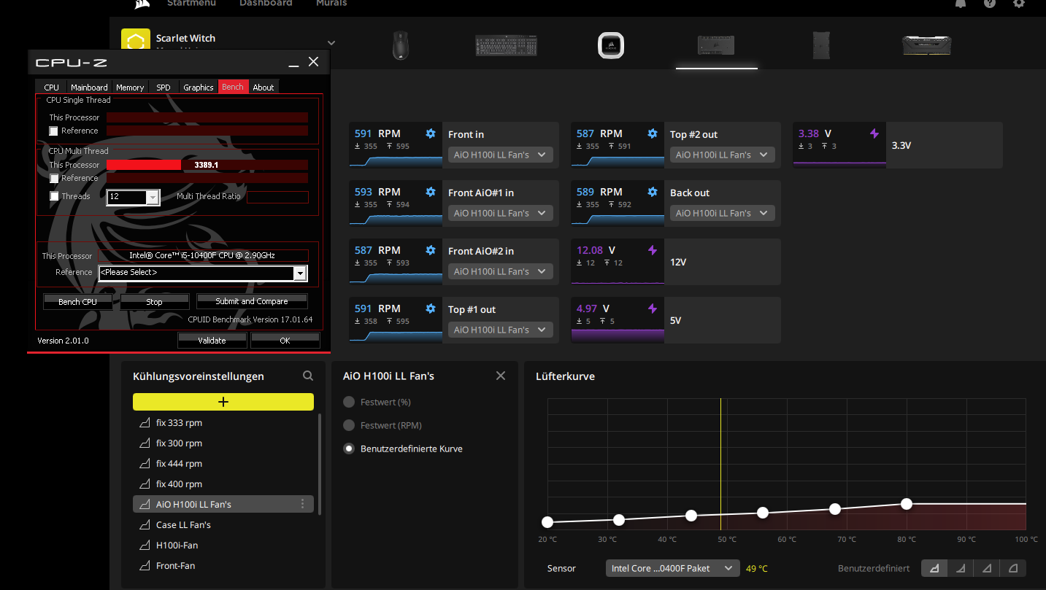Click the Scarlet Witch profile icon
The image size is (1046, 590).
point(135,40)
